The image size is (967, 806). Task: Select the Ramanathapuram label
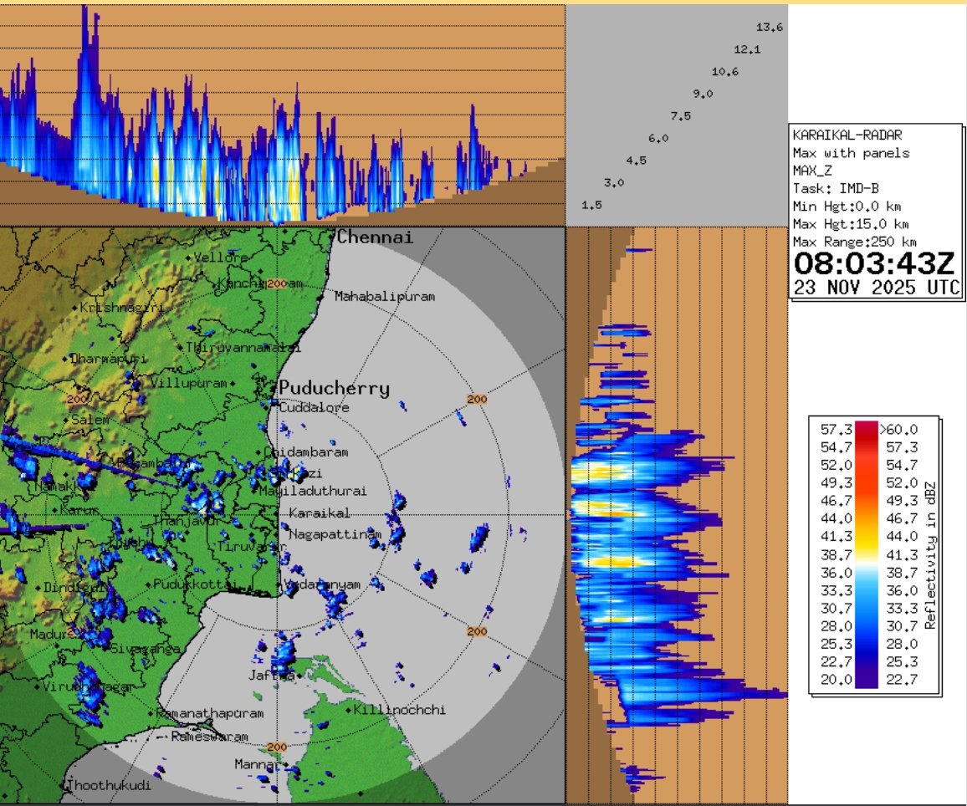click(x=209, y=713)
